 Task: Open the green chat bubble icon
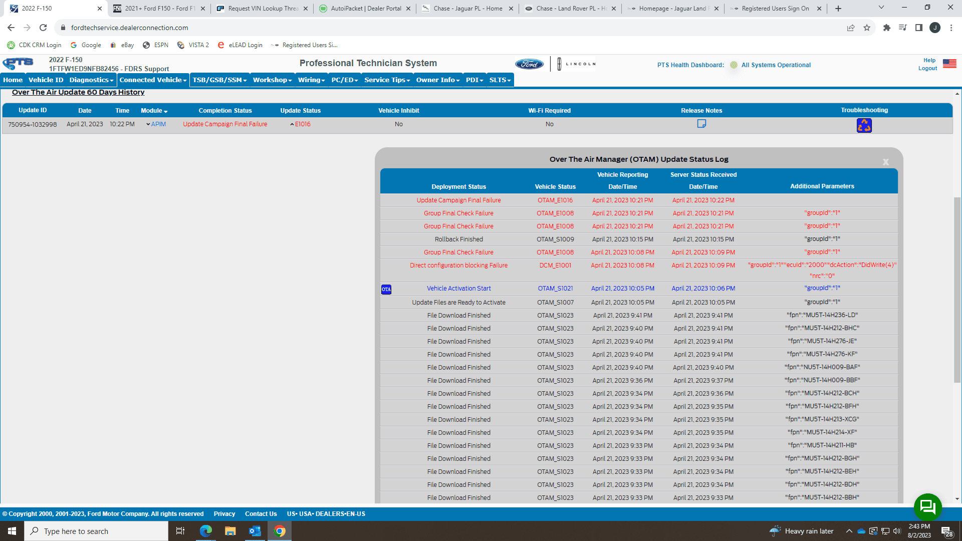coord(927,507)
